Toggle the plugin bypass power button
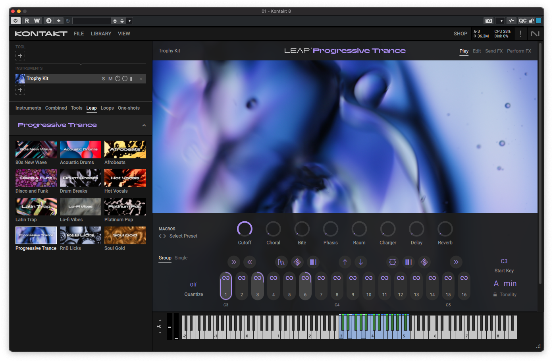The width and height of the screenshot is (553, 362). (15, 21)
